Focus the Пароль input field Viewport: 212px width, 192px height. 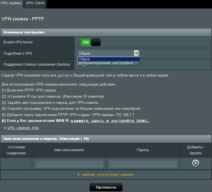pyautogui.click(x=143, y=163)
